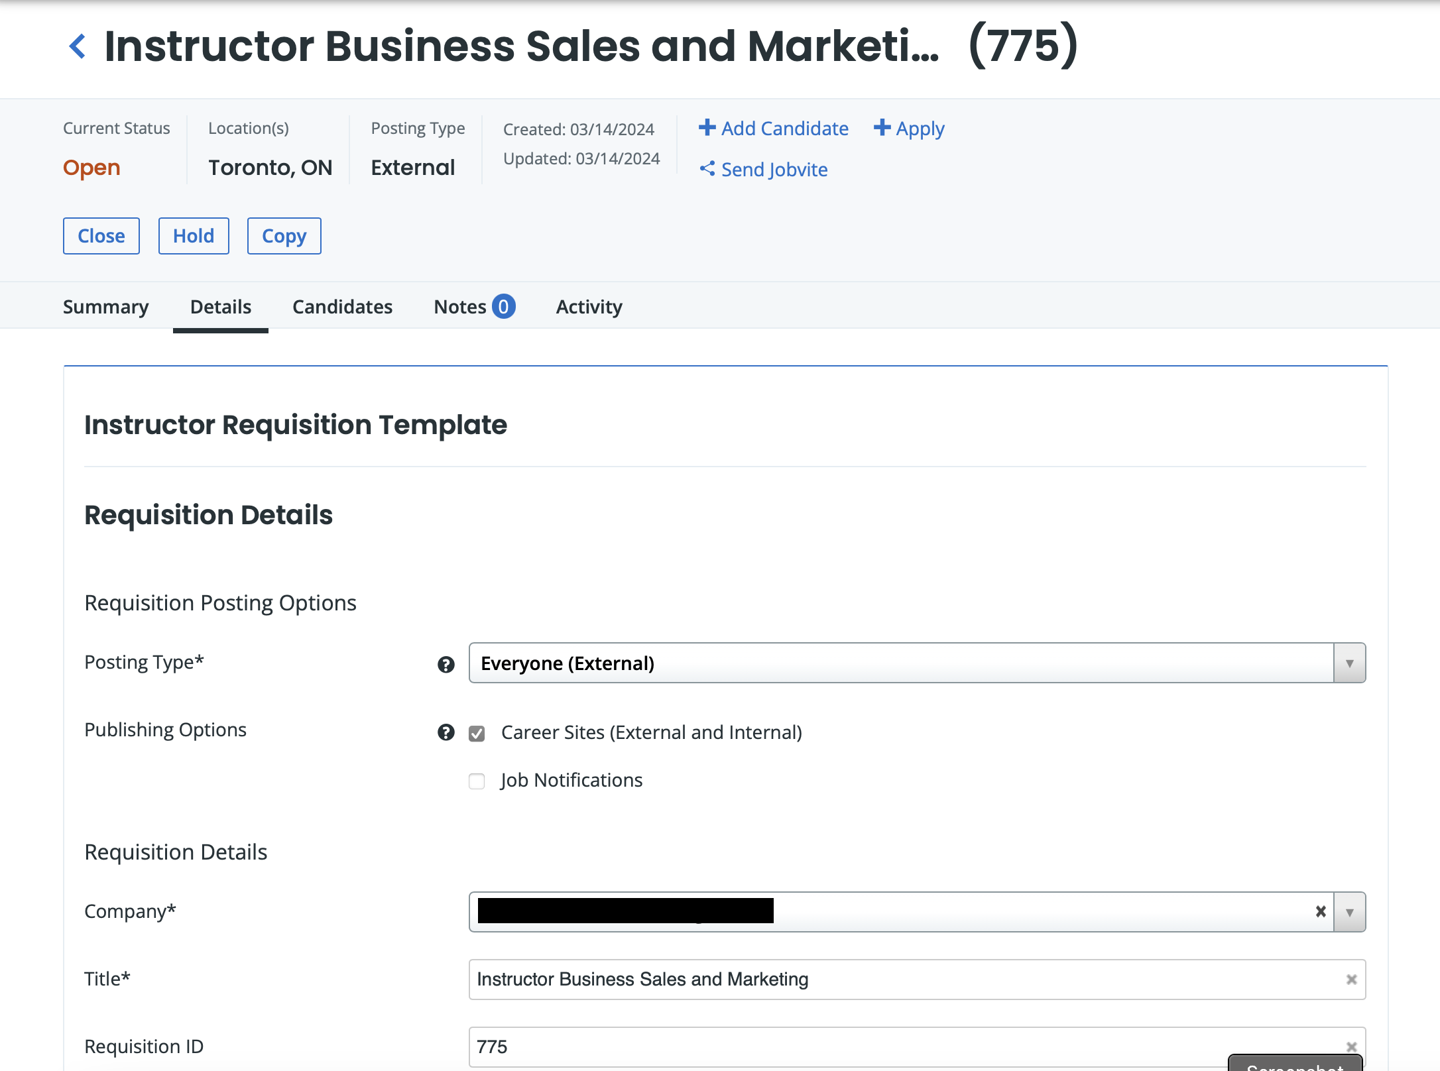Click the back arrow beside requisition title
Image resolution: width=1440 pixels, height=1071 pixels.
[x=78, y=46]
